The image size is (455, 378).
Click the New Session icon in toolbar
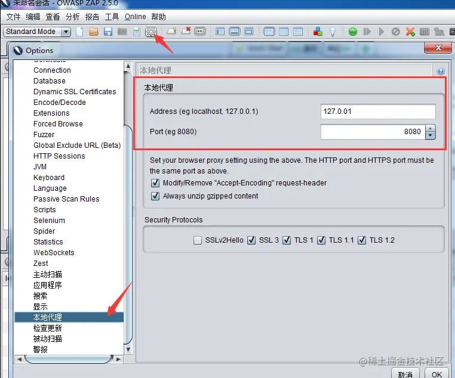[79, 32]
